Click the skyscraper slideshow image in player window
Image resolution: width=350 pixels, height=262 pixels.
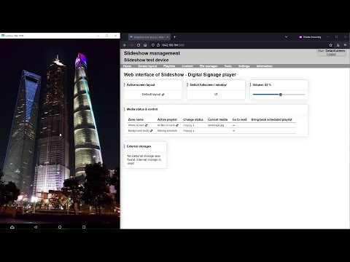[60, 131]
